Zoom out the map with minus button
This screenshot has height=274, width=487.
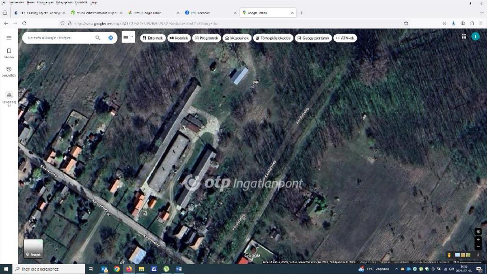click(x=478, y=247)
